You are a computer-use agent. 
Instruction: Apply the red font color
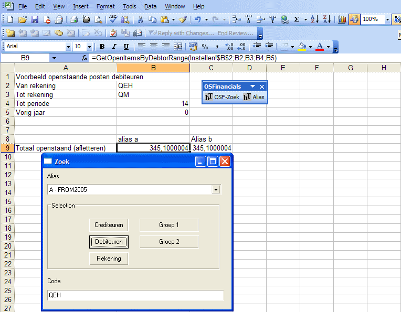pos(320,47)
